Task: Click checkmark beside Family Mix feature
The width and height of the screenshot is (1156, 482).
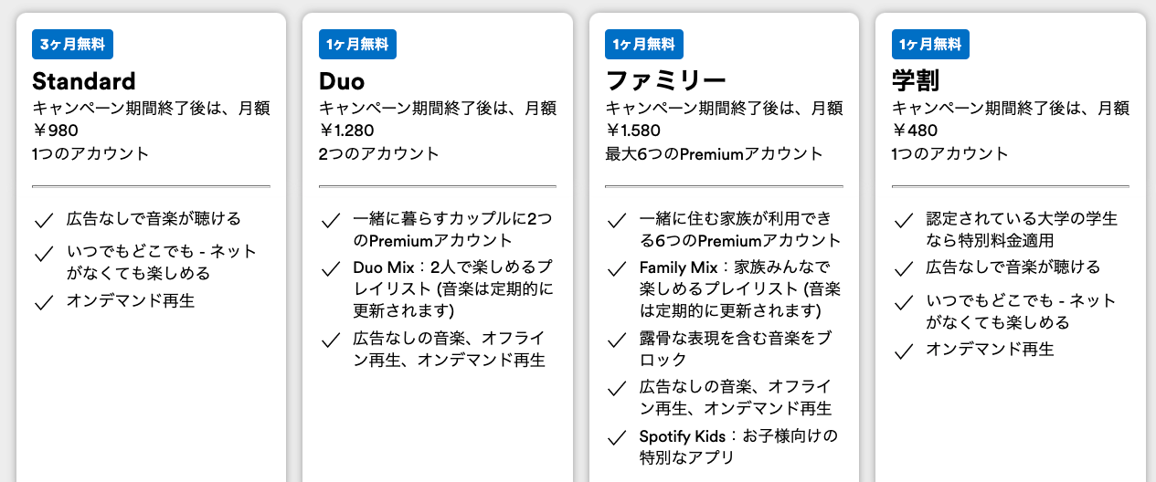Action: click(x=617, y=269)
